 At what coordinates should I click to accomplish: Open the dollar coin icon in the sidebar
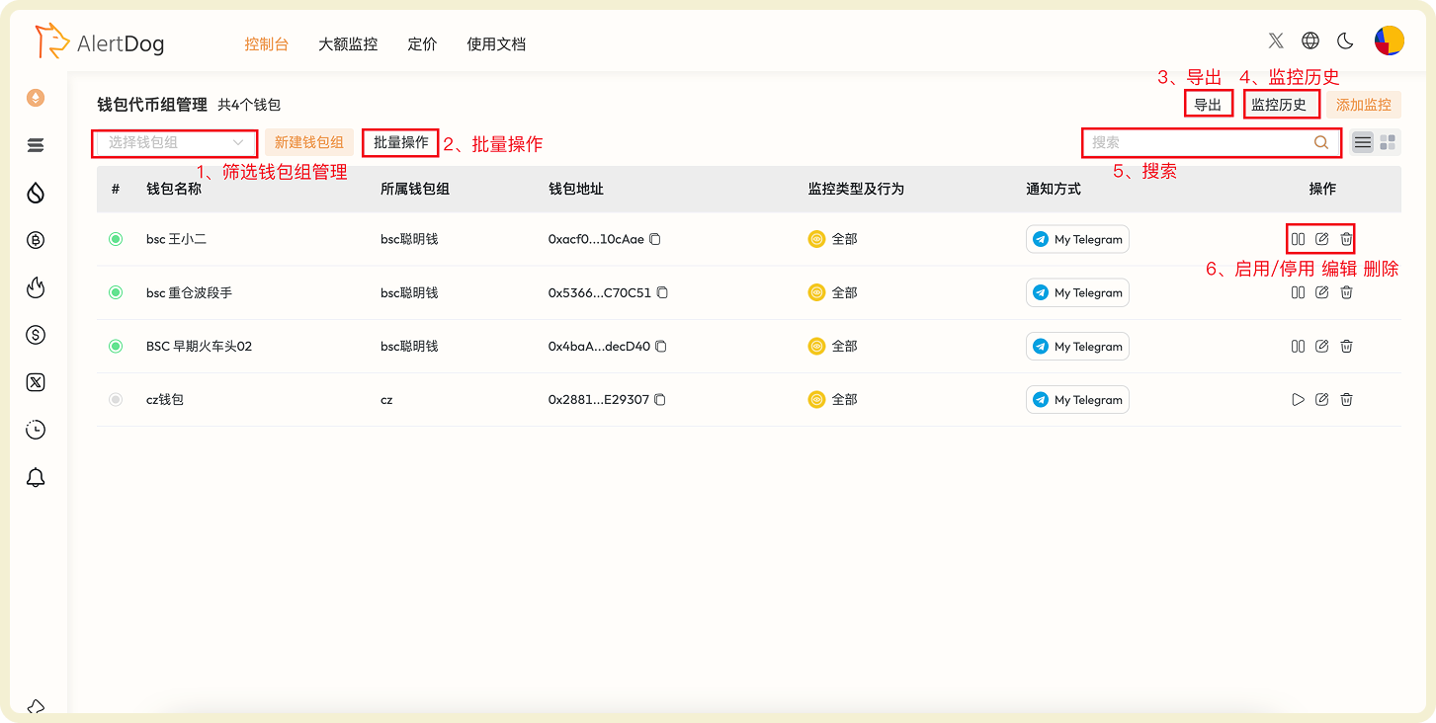point(36,335)
